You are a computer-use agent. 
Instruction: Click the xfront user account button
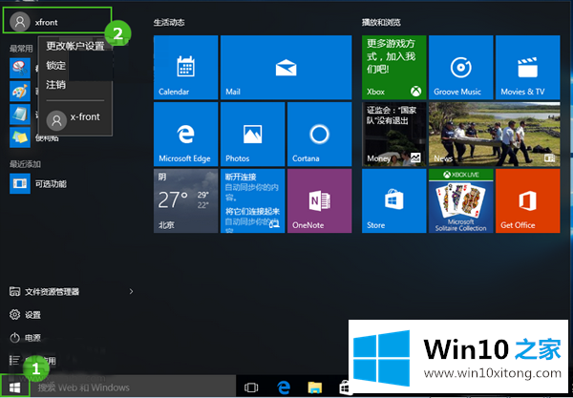click(57, 21)
